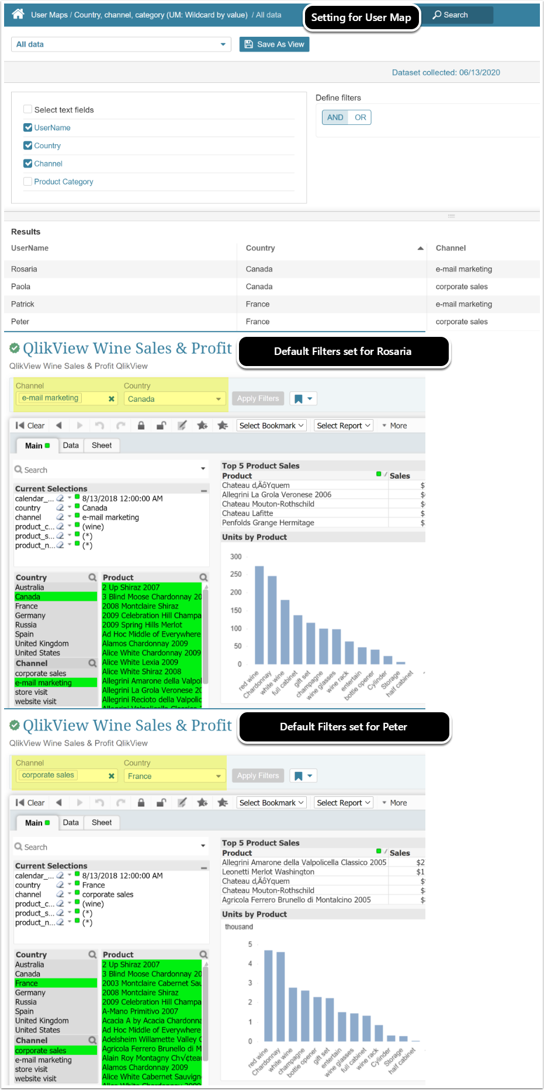This screenshot has width=544, height=1090.
Task: Select Main tab in France dashboard
Action: click(x=37, y=823)
